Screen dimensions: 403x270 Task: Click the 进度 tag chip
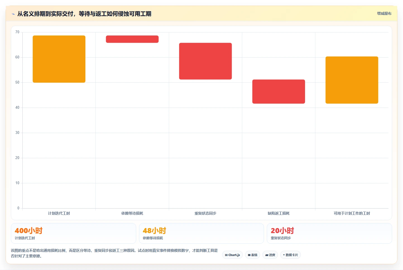click(x=270, y=255)
